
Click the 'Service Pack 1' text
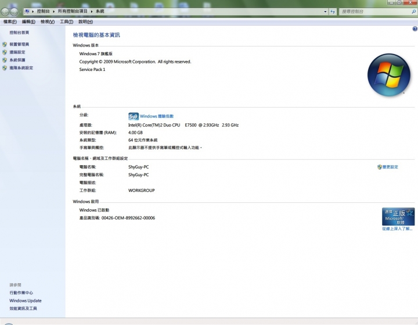(92, 69)
